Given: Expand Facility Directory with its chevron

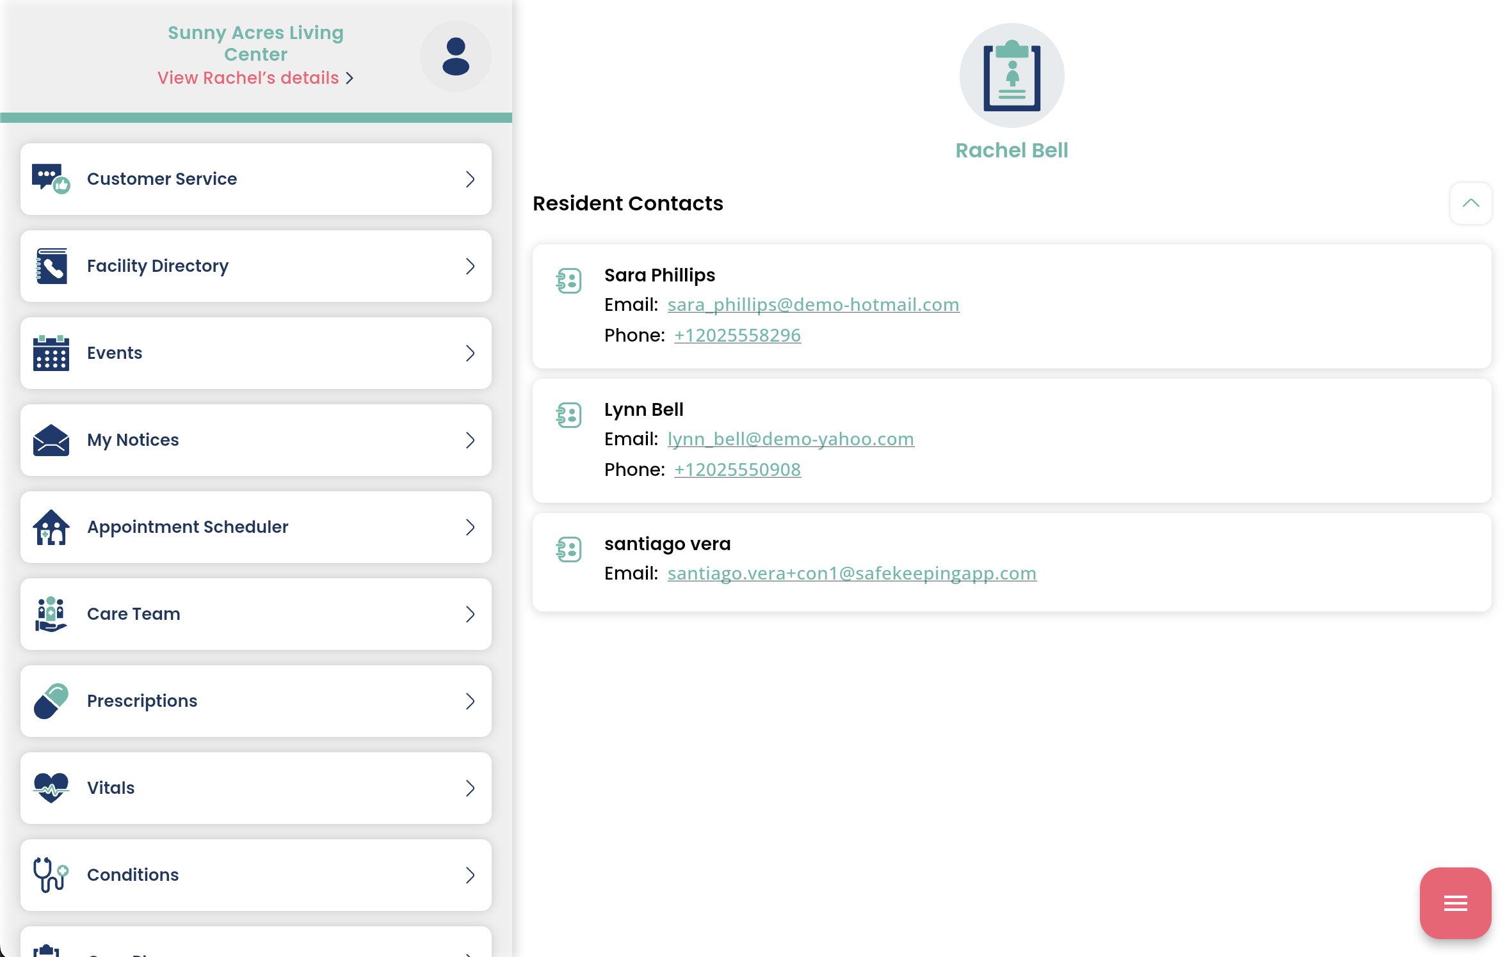Looking at the screenshot, I should point(471,266).
